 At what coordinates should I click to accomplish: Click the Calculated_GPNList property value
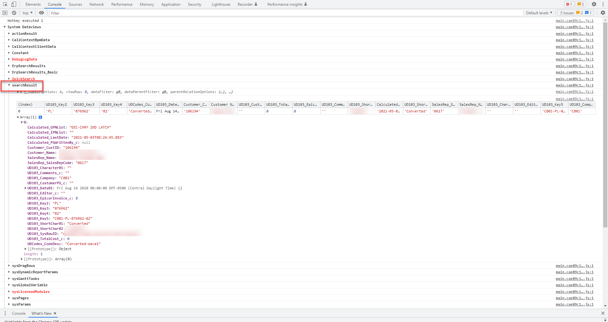click(90, 128)
